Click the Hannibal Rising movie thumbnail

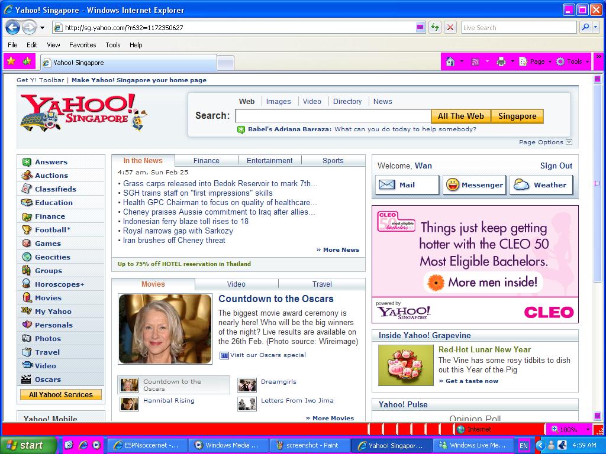[x=129, y=404]
